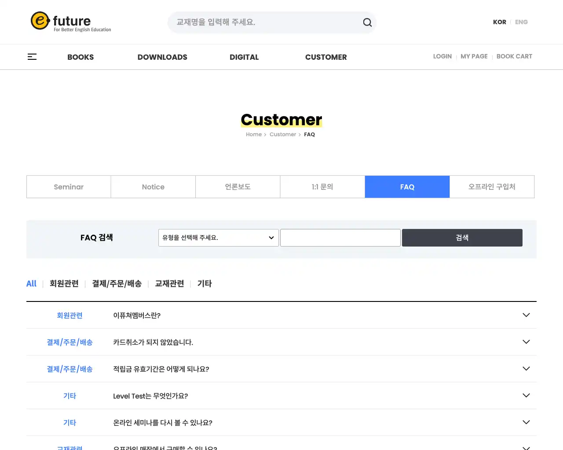Viewport: 563px width, 450px height.
Task: Click the 결제/주문/배송 label in 카드취소 row
Action: tap(69, 342)
